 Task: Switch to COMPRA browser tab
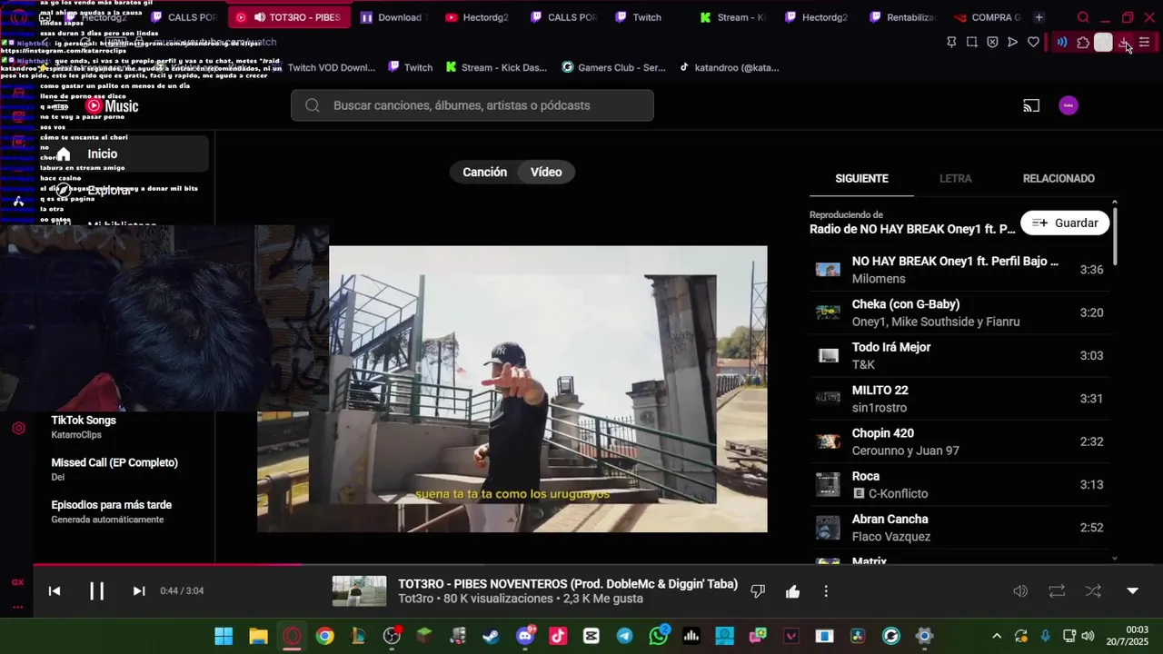tap(987, 17)
